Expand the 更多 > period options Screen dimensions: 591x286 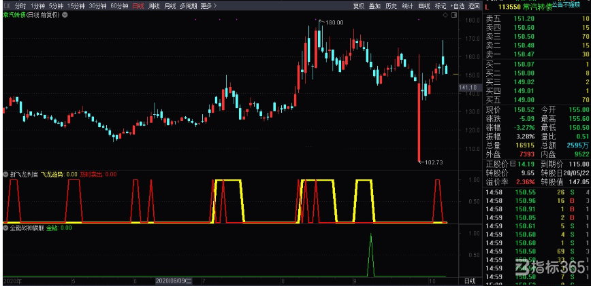tap(208, 5)
